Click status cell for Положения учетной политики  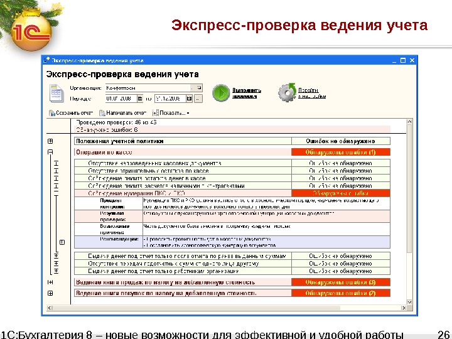340,141
